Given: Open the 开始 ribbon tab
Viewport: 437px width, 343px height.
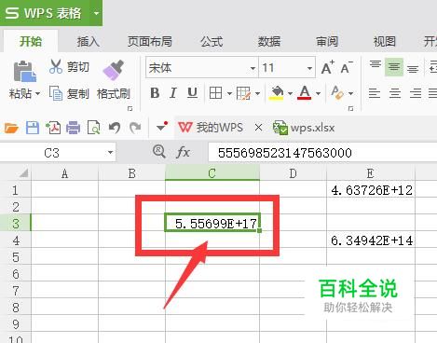Looking at the screenshot, I should (31, 41).
